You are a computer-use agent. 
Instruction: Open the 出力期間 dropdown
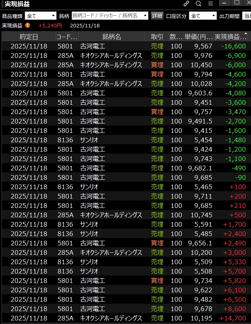246,16
